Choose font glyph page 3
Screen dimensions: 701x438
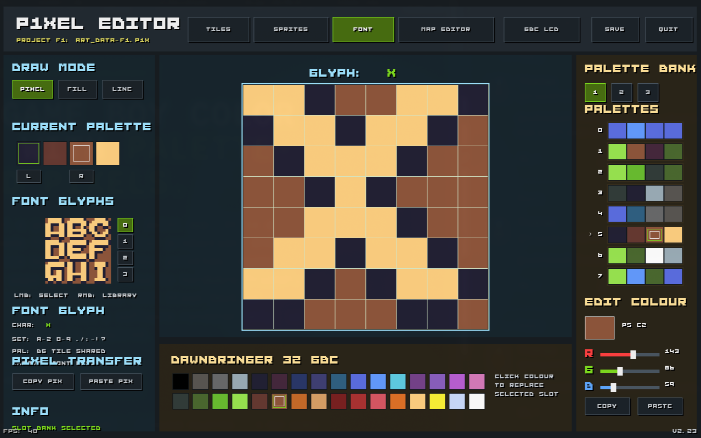coord(125,274)
